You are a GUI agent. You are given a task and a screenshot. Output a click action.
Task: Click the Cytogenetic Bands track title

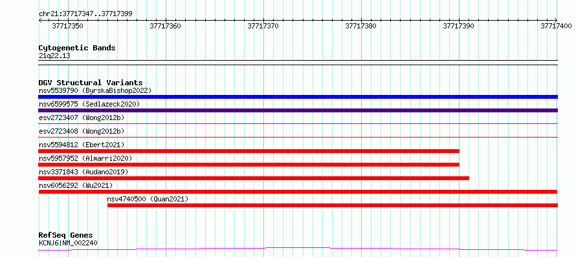click(77, 48)
